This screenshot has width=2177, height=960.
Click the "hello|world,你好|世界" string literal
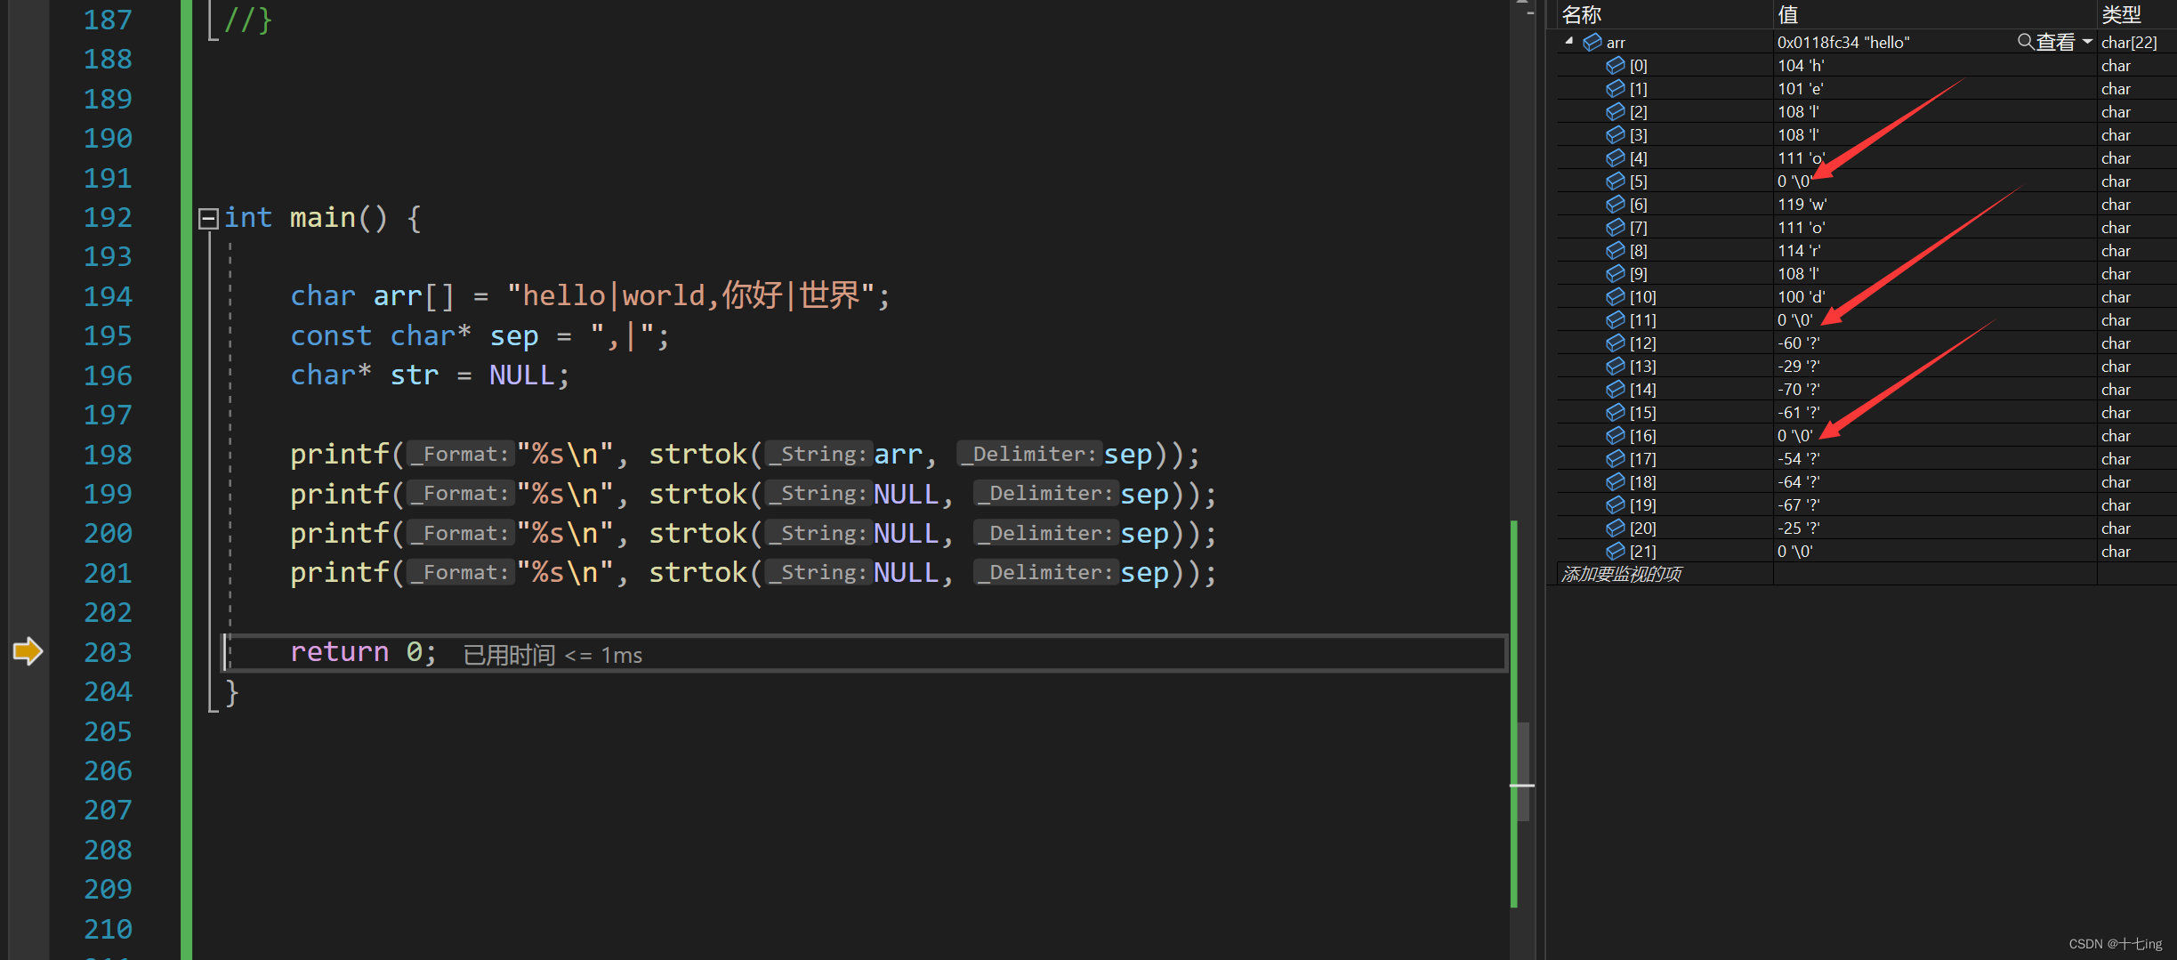click(691, 295)
